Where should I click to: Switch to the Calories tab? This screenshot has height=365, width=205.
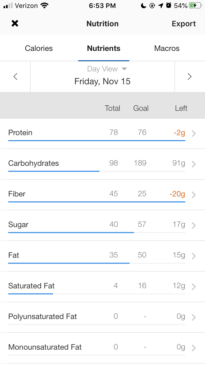(39, 48)
